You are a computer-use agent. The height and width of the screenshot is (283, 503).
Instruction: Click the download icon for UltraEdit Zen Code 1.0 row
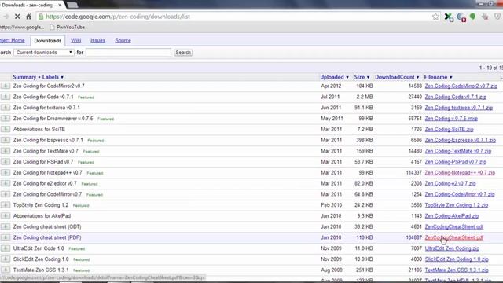coord(6,248)
